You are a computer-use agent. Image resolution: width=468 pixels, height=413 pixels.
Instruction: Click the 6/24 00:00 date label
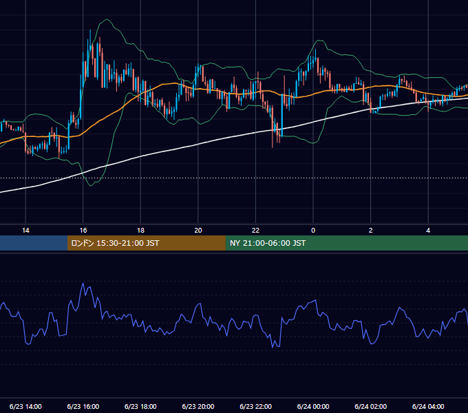tap(313, 406)
